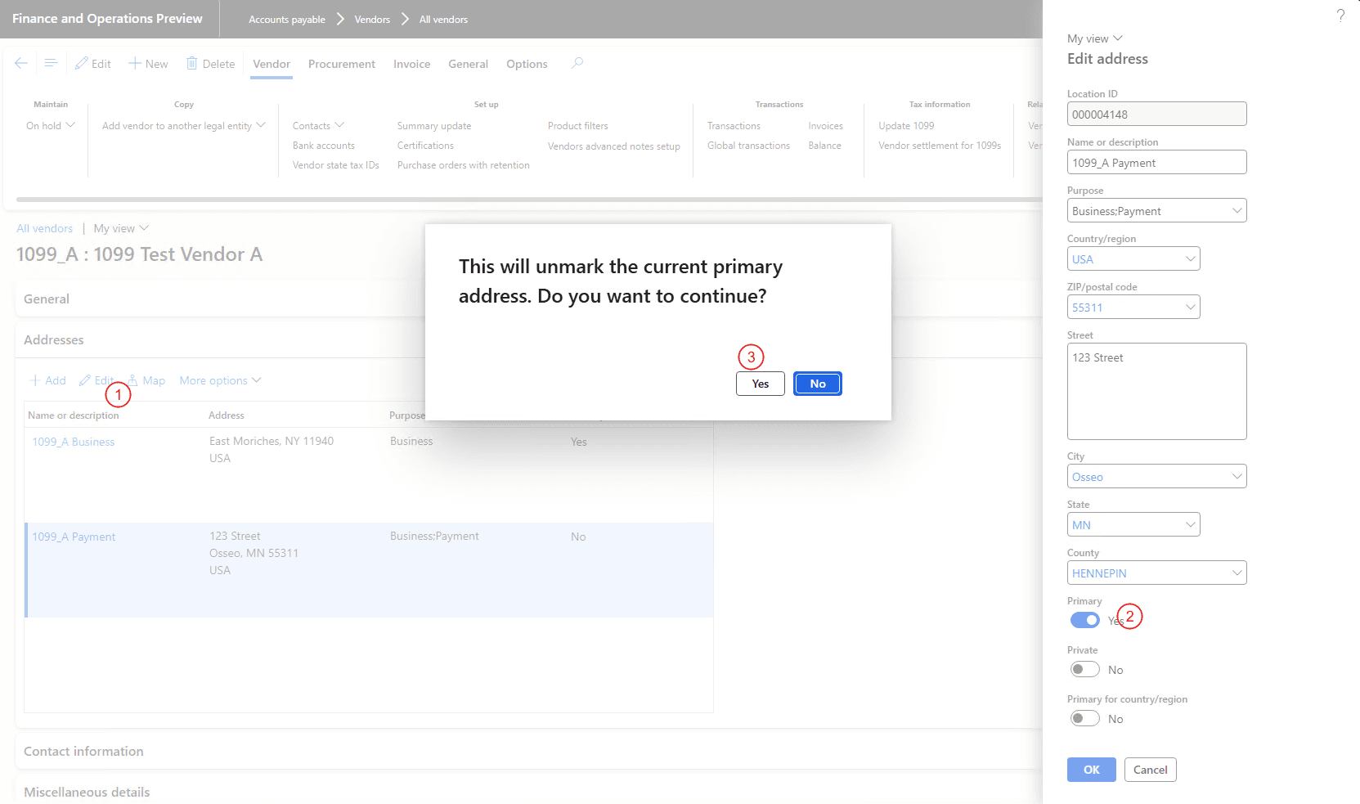The height and width of the screenshot is (804, 1360).
Task: Open the navigation list hamburger icon
Action: click(51, 63)
